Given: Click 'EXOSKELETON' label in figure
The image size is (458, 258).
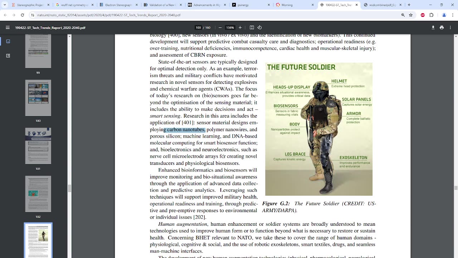Looking at the screenshot, I should pyautogui.click(x=353, y=158).
